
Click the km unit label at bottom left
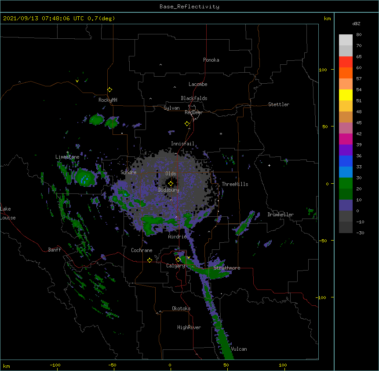coord(7,366)
